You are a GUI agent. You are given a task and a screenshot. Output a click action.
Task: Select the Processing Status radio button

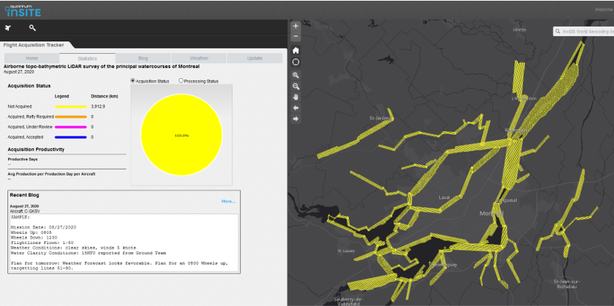click(x=181, y=80)
